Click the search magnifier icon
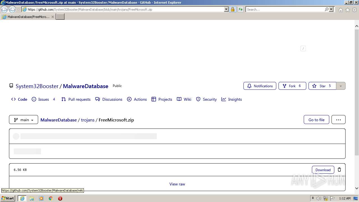The width and height of the screenshot is (359, 202). click(x=326, y=10)
